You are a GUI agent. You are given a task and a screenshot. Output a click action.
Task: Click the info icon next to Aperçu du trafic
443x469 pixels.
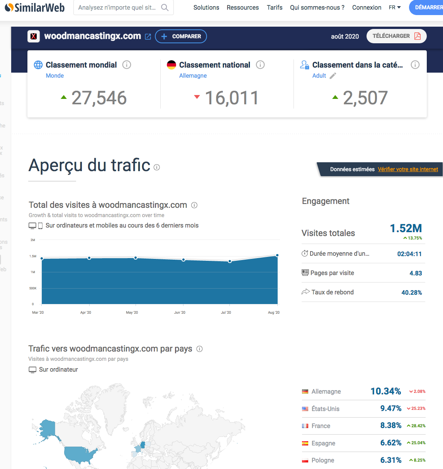click(x=157, y=167)
